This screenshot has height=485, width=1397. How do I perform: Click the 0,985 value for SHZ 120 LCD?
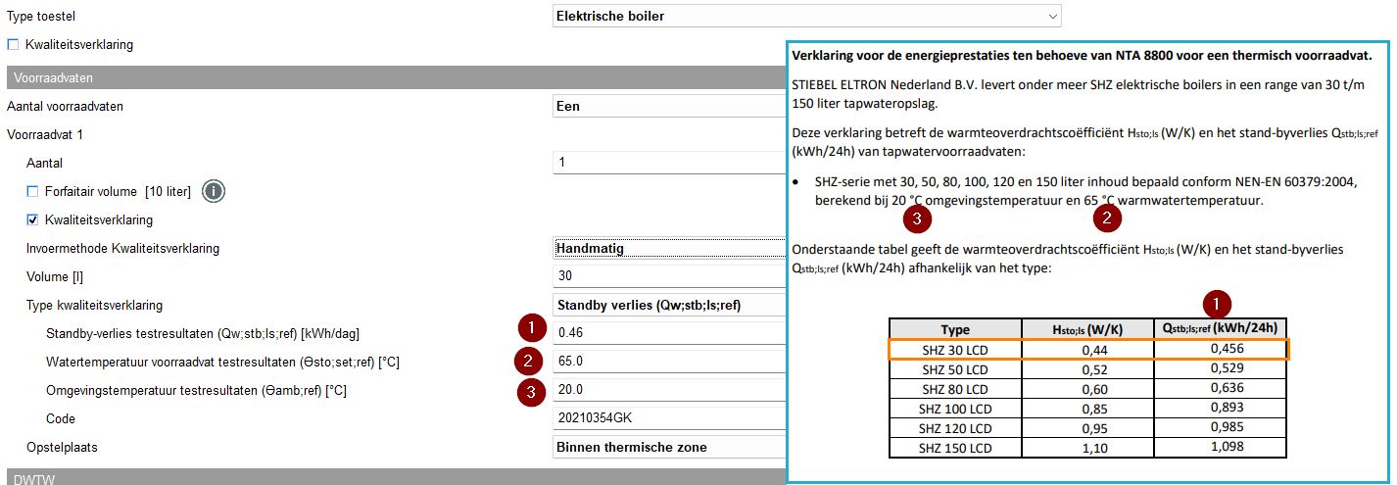(x=1220, y=427)
